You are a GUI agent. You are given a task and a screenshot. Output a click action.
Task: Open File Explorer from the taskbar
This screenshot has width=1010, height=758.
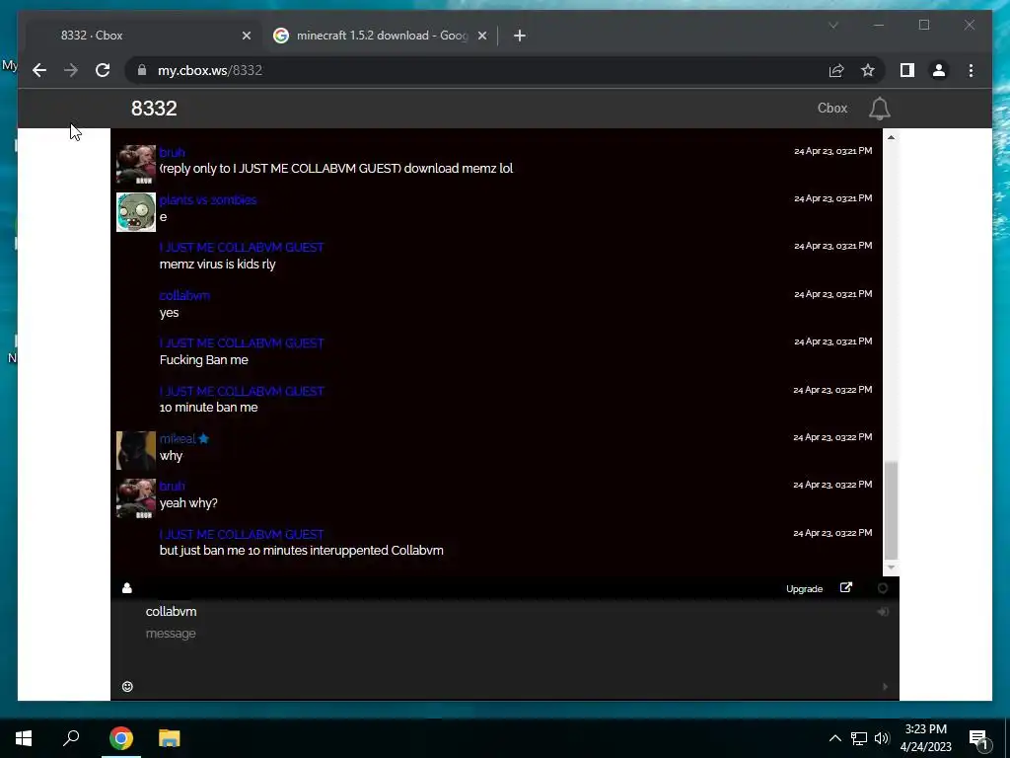pyautogui.click(x=170, y=738)
